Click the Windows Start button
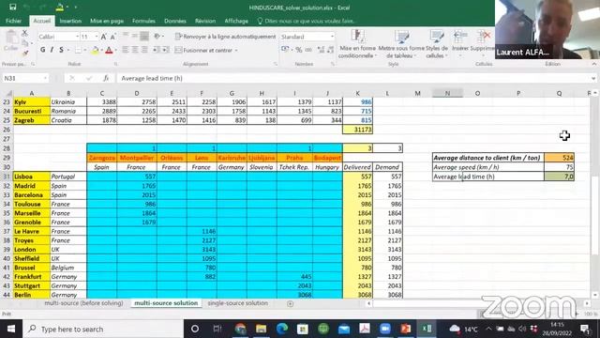The image size is (600, 338). click(11, 329)
